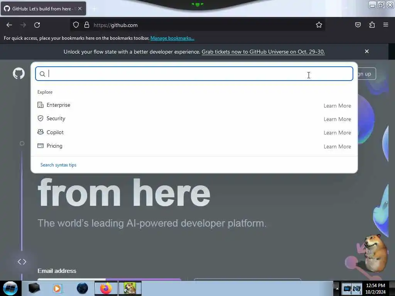The image size is (395, 296).
Task: Click the taskbar clock showing 12:54 PM
Action: [x=375, y=289]
